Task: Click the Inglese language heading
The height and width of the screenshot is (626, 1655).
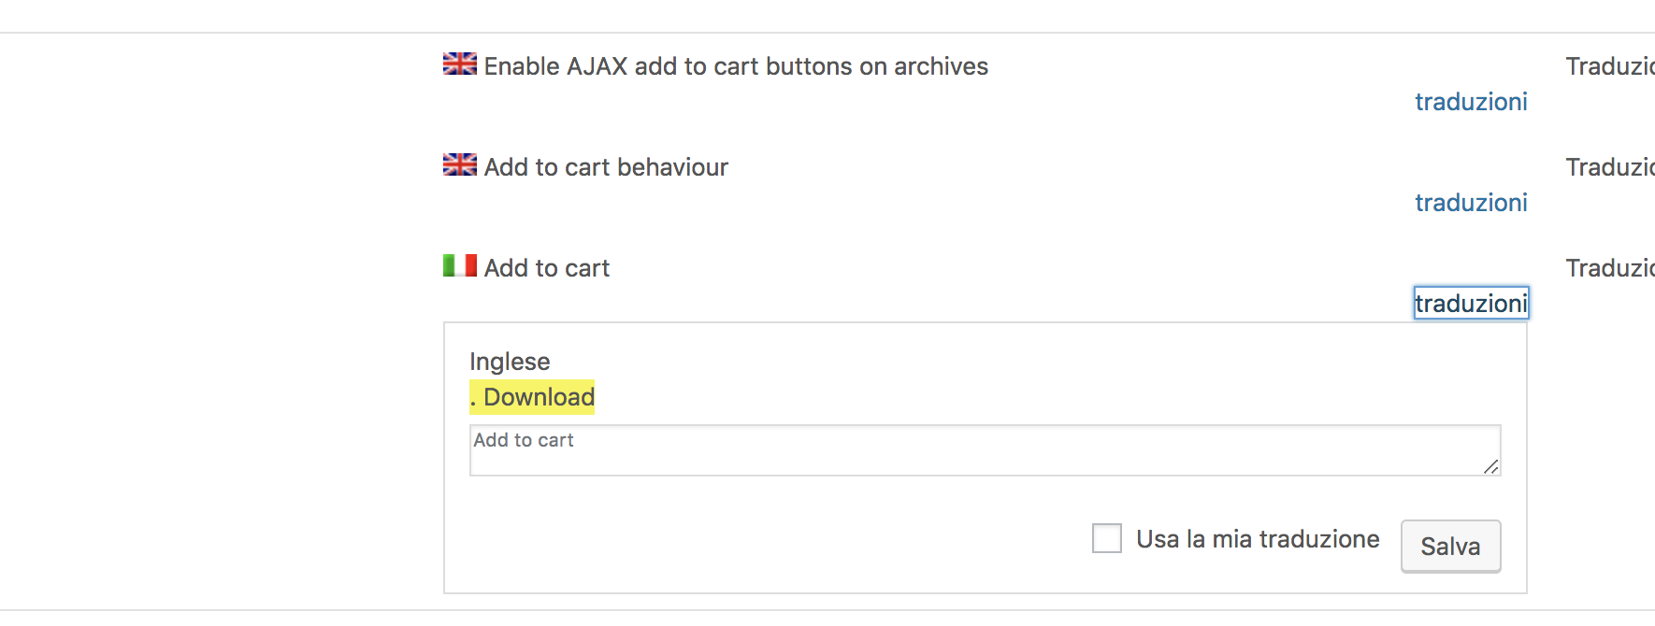Action: pos(510,362)
